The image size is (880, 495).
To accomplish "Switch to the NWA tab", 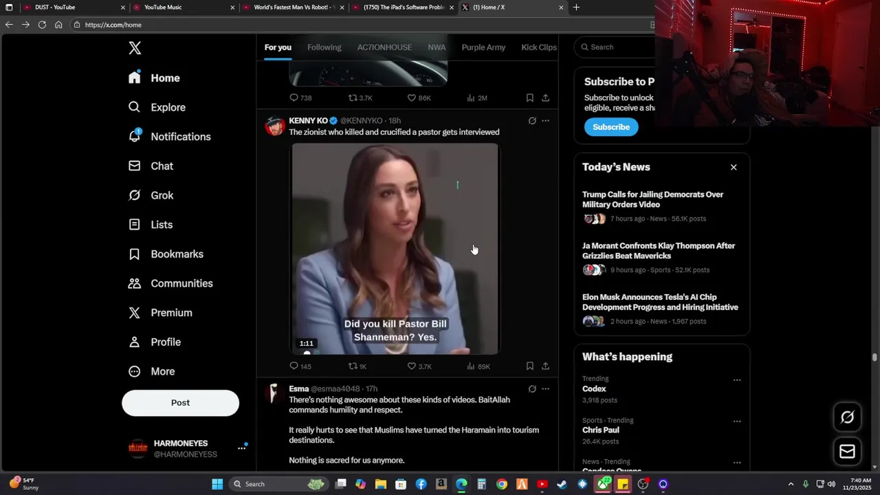I will pyautogui.click(x=437, y=47).
